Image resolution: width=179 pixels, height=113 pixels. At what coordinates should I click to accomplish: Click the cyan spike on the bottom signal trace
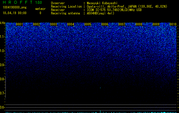click(100, 112)
